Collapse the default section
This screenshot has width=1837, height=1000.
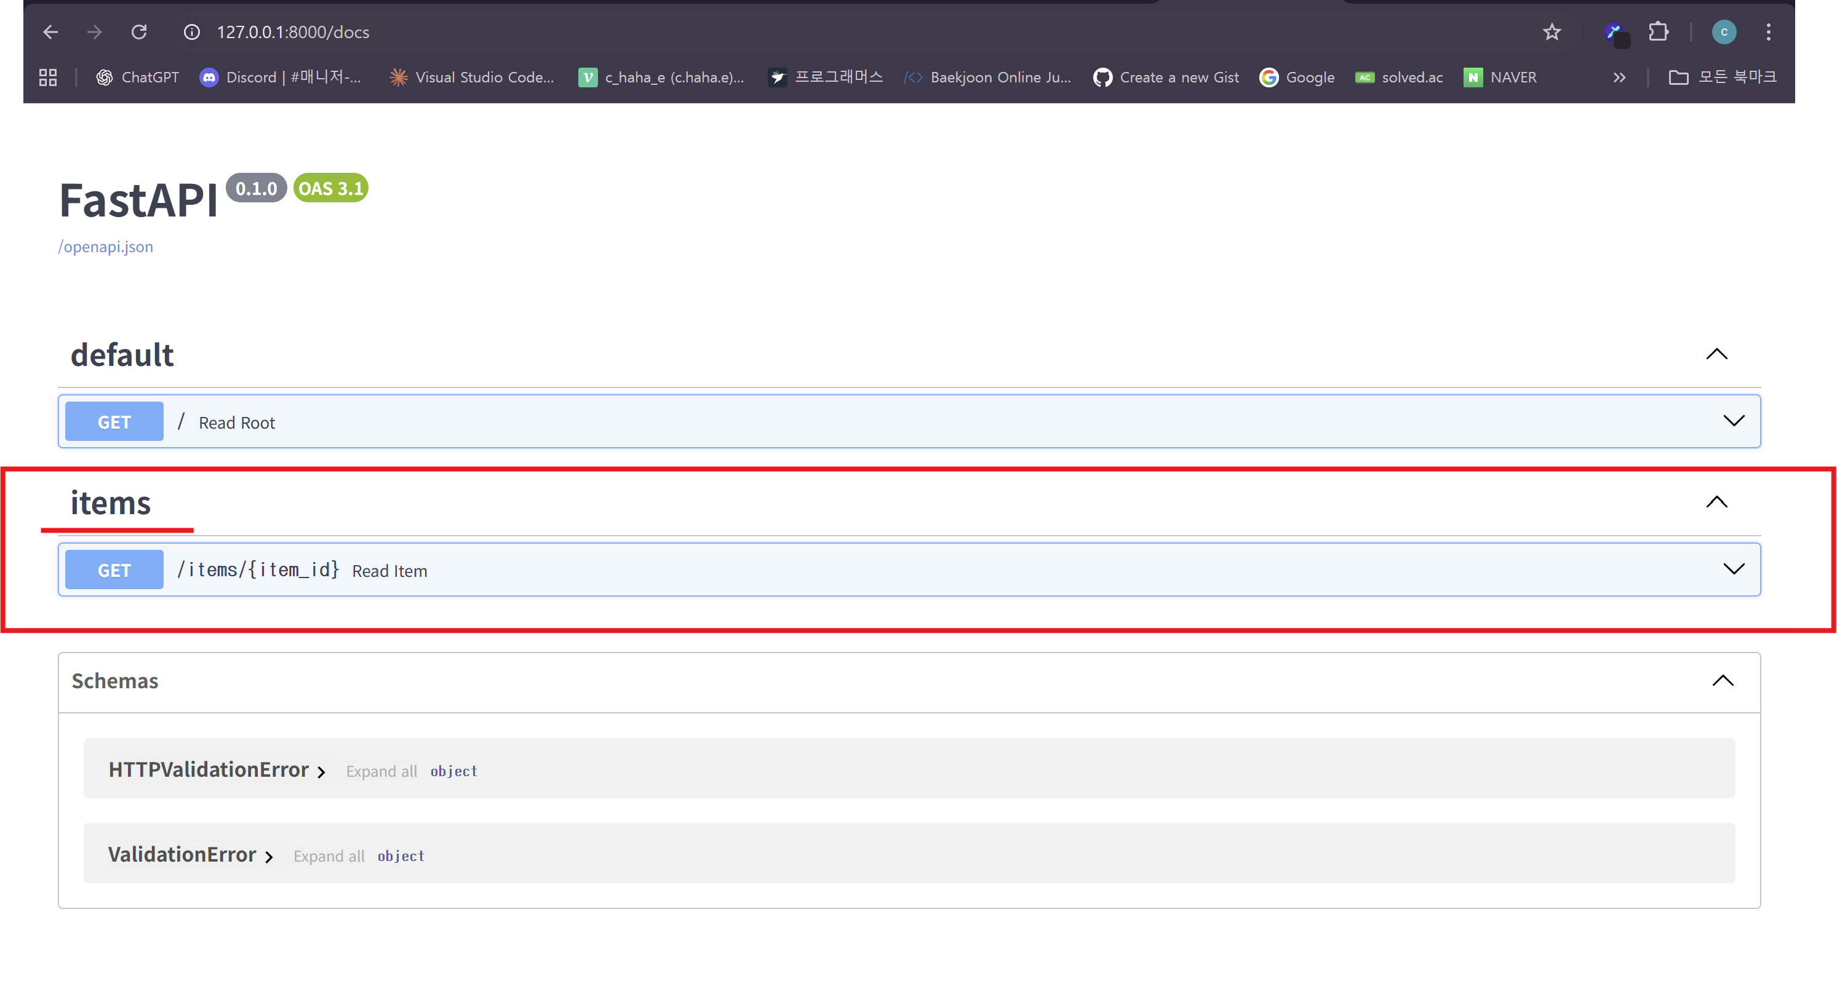click(1716, 354)
